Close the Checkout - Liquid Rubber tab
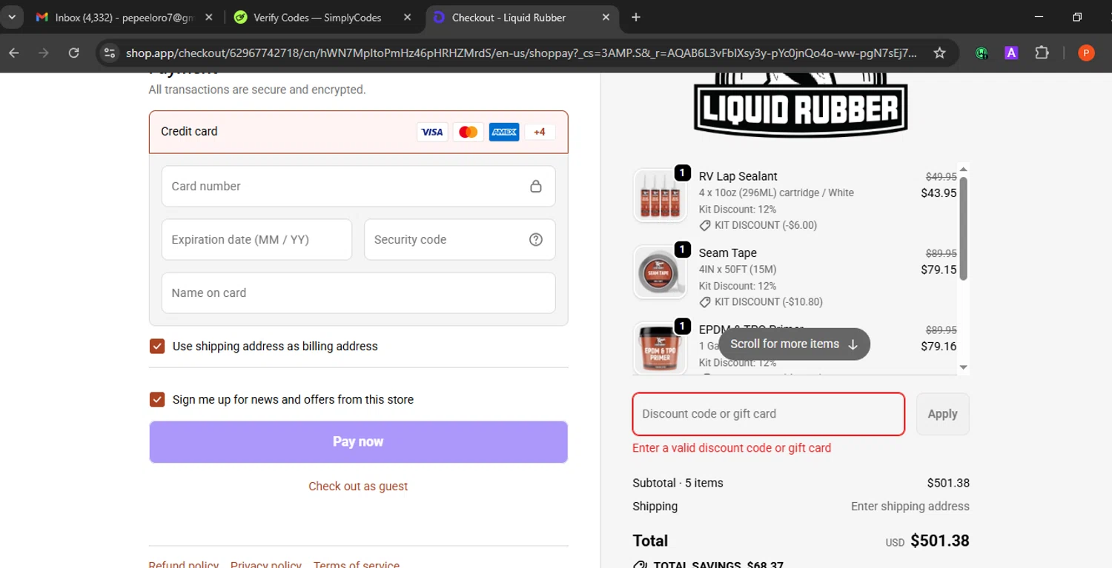This screenshot has height=568, width=1112. [x=606, y=17]
